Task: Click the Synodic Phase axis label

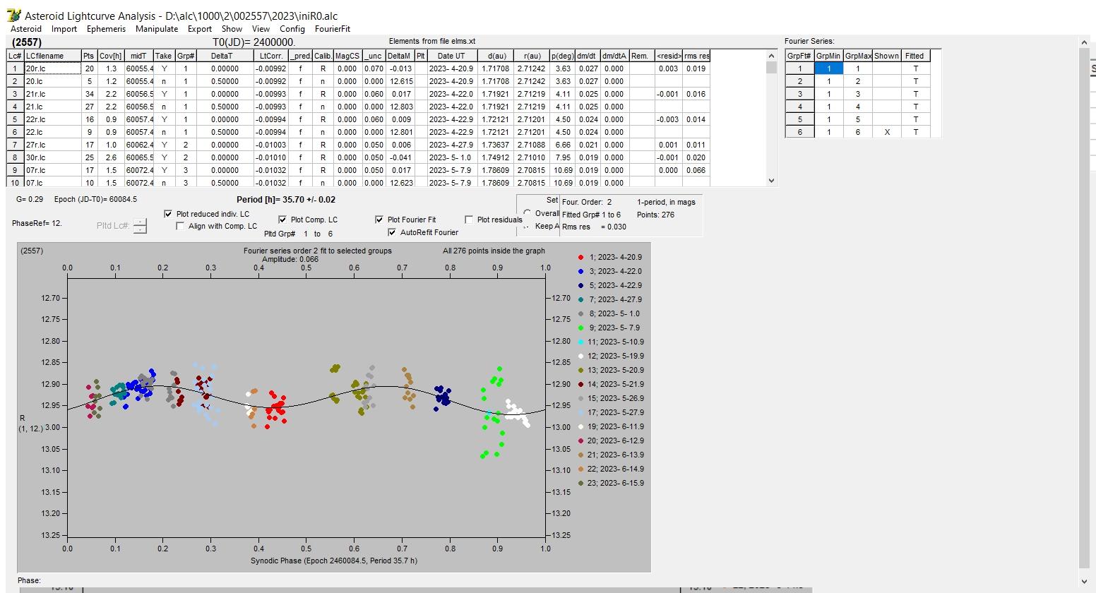Action: (334, 561)
